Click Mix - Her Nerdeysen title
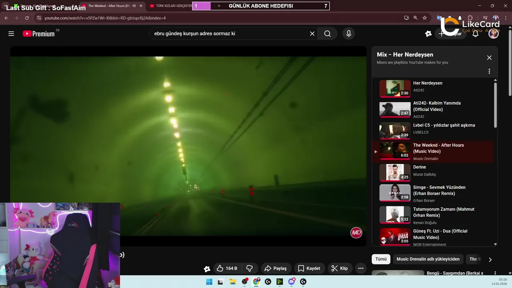The height and width of the screenshot is (288, 512). [405, 55]
